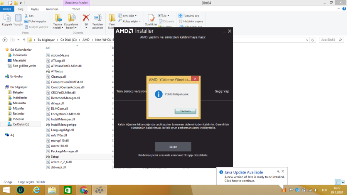Close the AMD Yükleme Yöneticisi dialog
The width and height of the screenshot is (347, 195).
pos(195,78)
